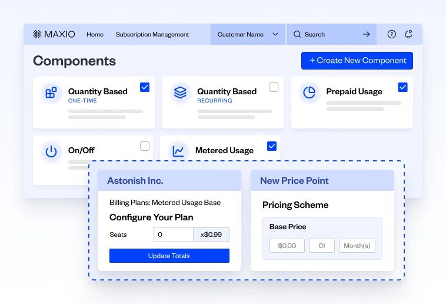Click the Prepaid Usage pie chart icon
This screenshot has width=446, height=304.
[309, 93]
